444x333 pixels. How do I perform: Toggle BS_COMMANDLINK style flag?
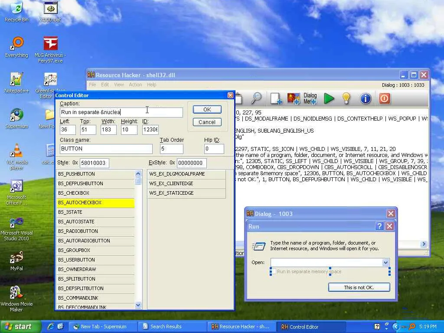coord(96,298)
